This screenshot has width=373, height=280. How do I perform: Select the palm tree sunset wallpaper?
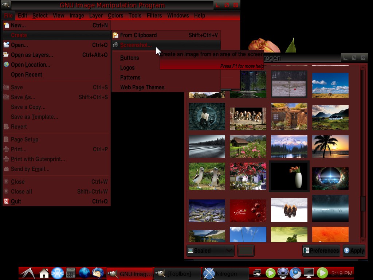pos(330,147)
